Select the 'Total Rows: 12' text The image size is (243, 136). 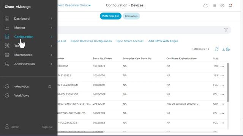200,49
